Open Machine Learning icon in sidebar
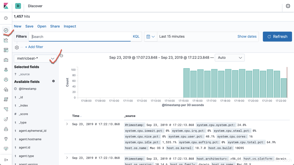294x165 pixels. [x=6, y=80]
